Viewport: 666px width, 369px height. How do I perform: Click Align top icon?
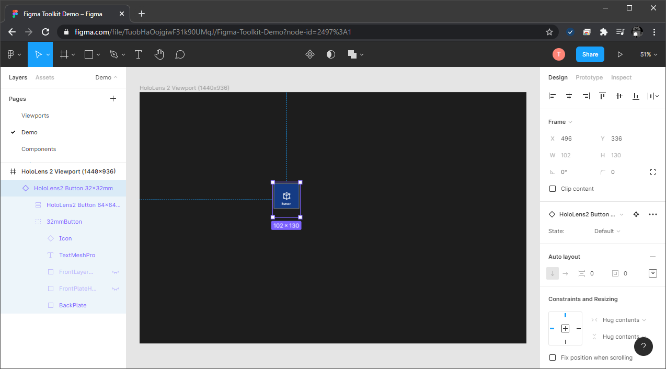click(602, 96)
